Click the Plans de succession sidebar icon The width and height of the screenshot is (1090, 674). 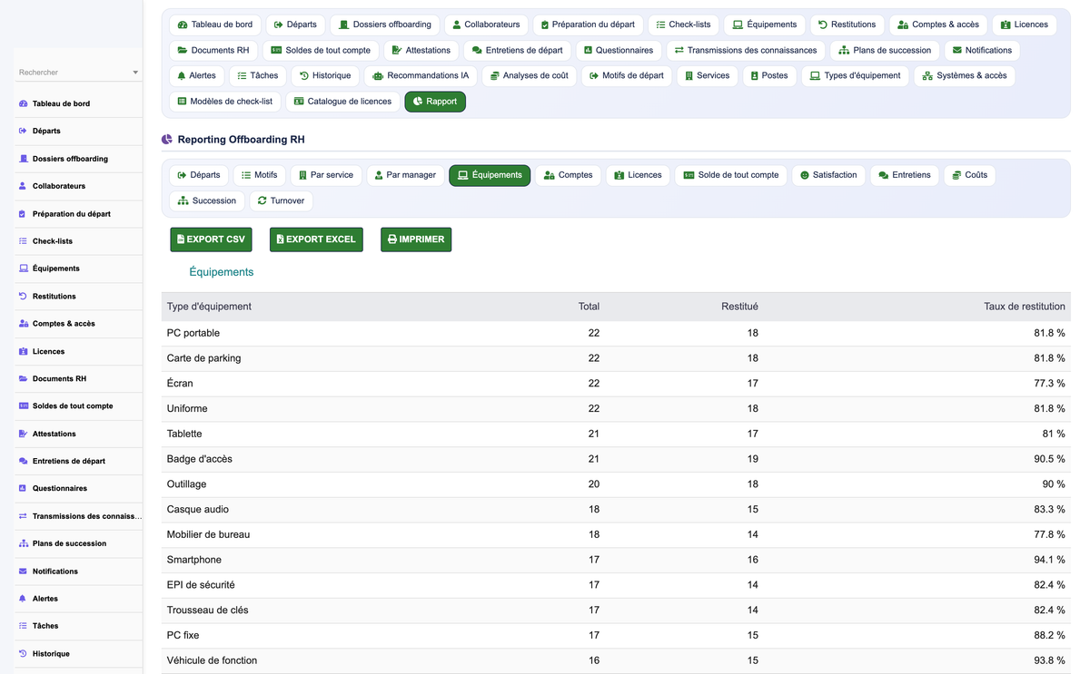[x=23, y=543]
